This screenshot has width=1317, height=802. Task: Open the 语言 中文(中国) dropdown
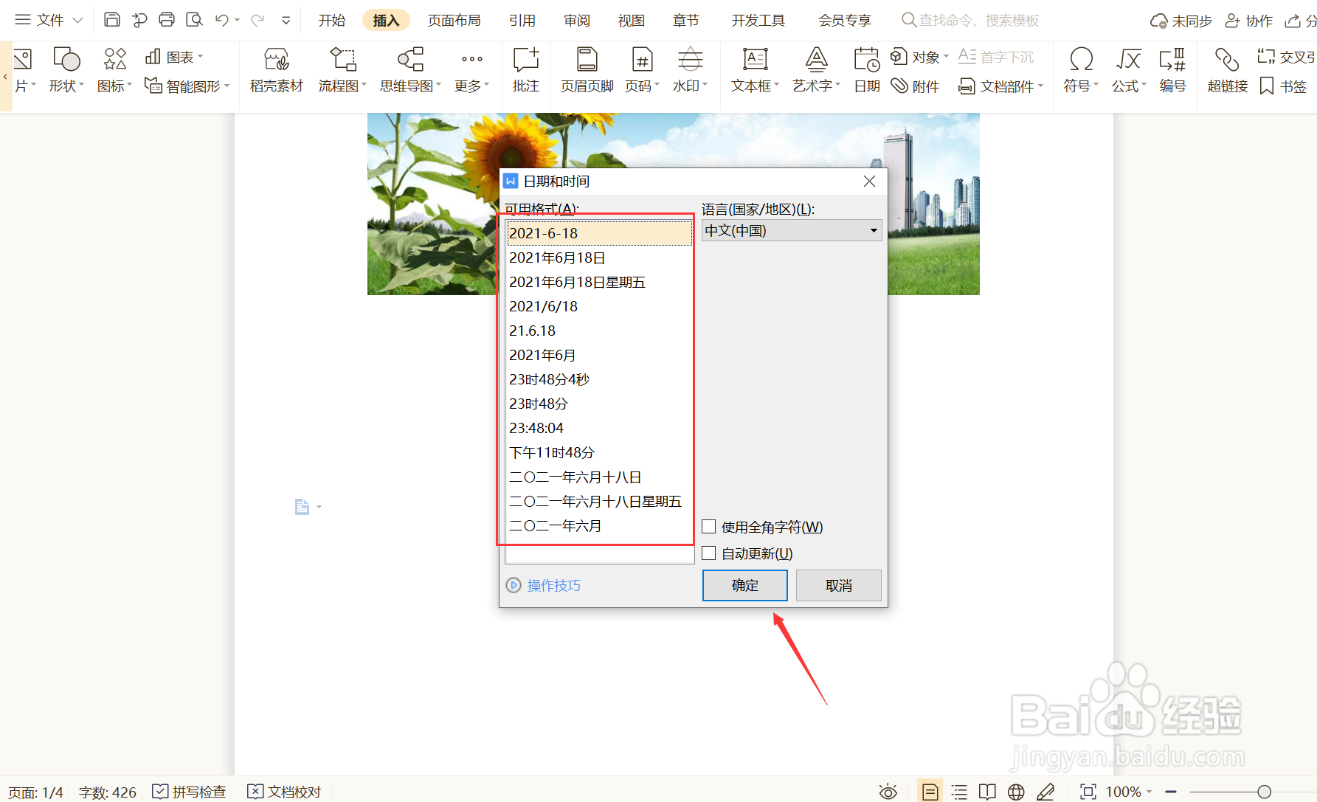pos(792,231)
